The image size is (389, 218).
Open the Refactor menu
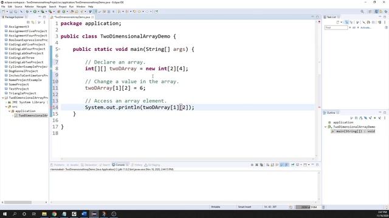pyautogui.click(x=29, y=7)
